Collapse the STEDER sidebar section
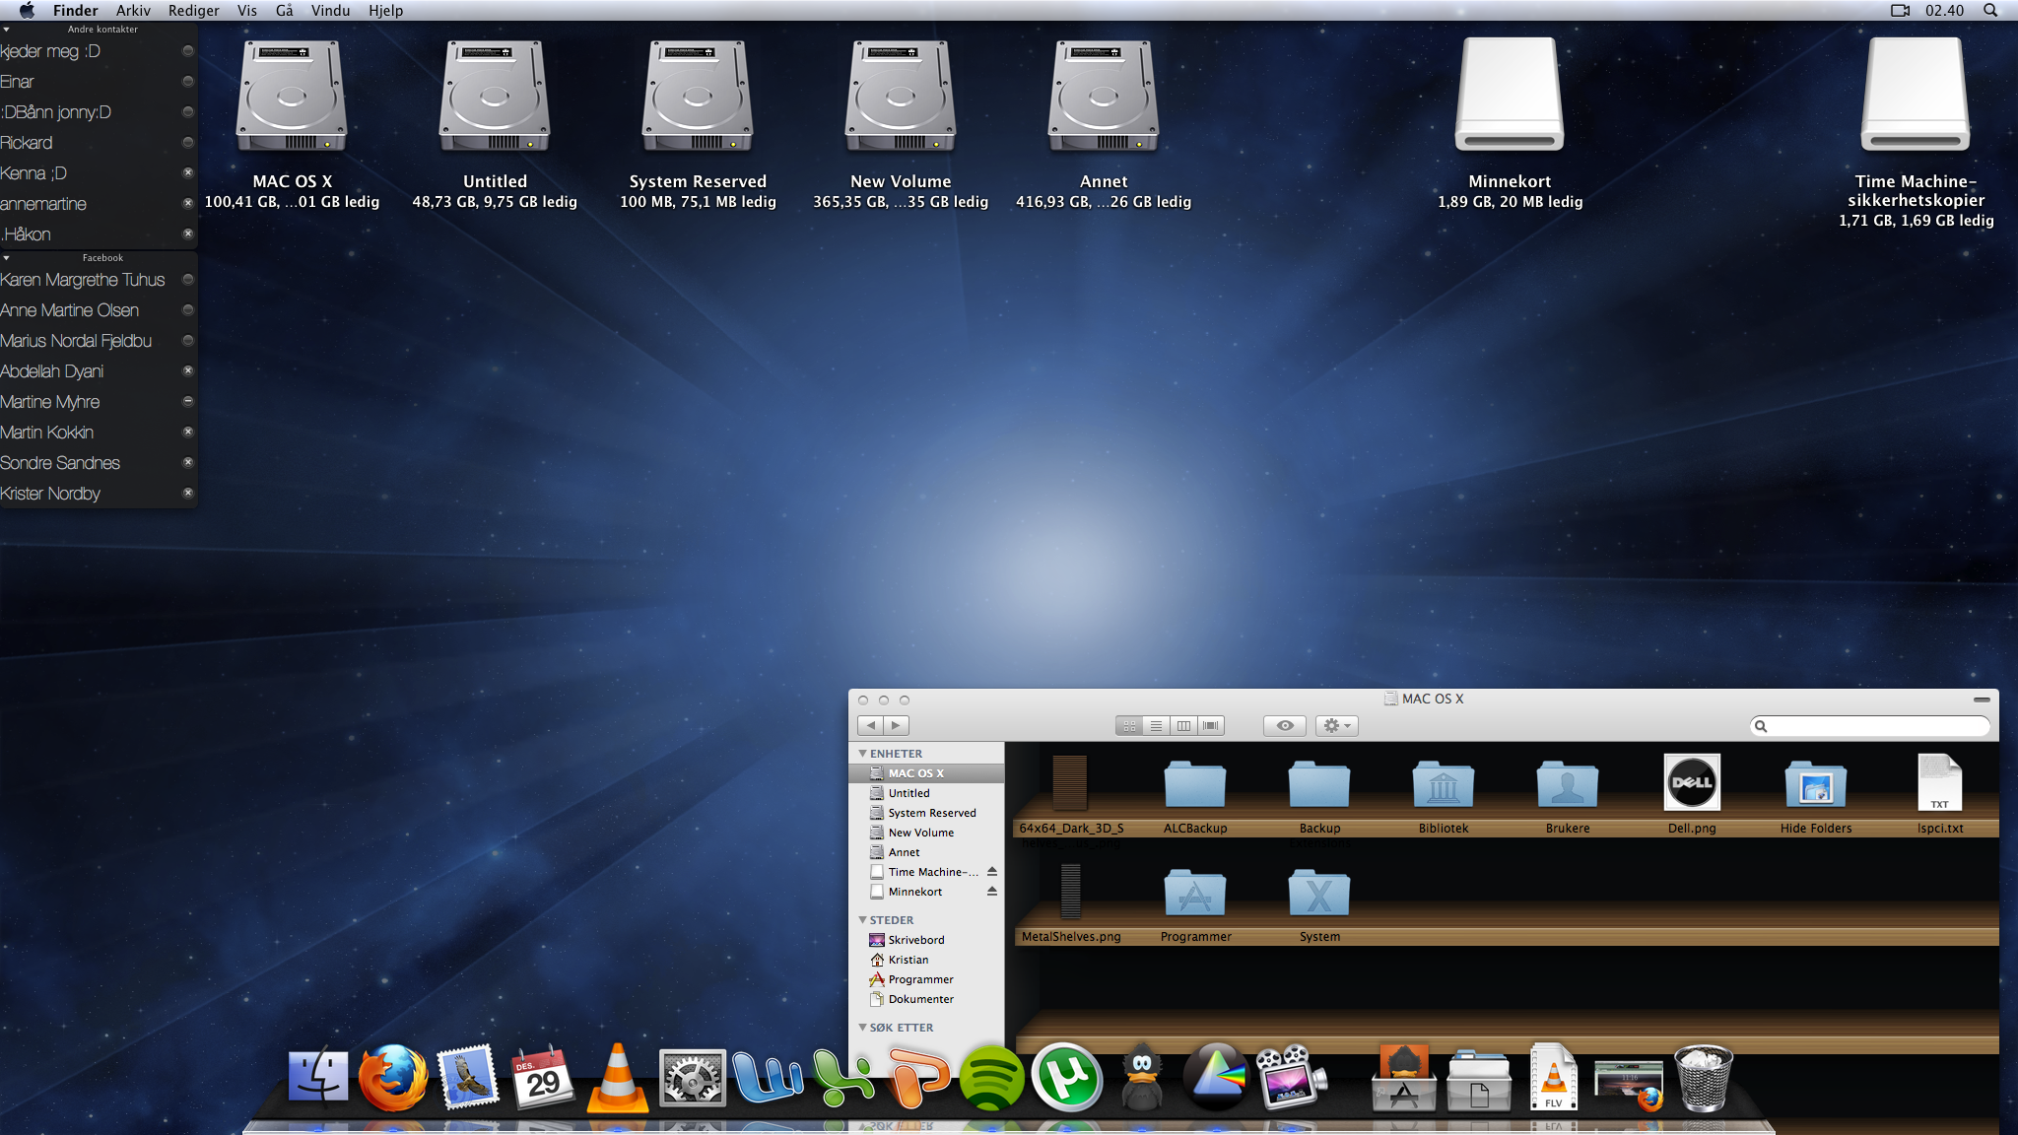Screen dimensions: 2018x1135 [x=863, y=920]
